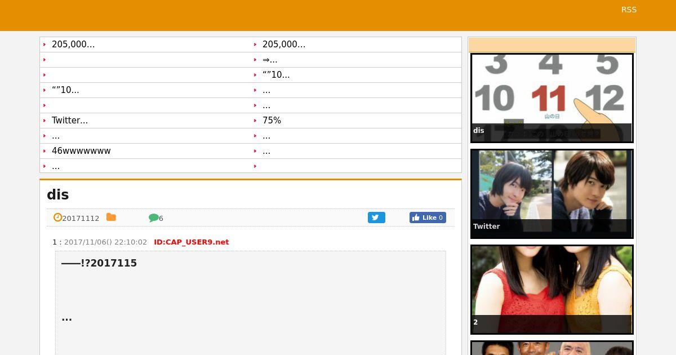
Task: Open the left column '“”10...' link
Action: (x=65, y=90)
